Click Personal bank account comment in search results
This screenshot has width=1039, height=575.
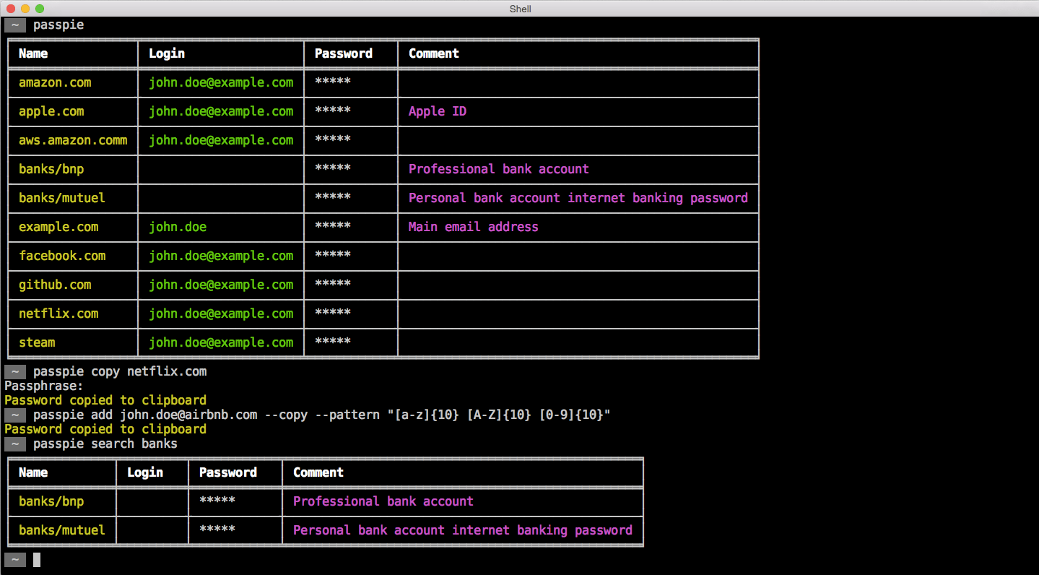point(463,530)
